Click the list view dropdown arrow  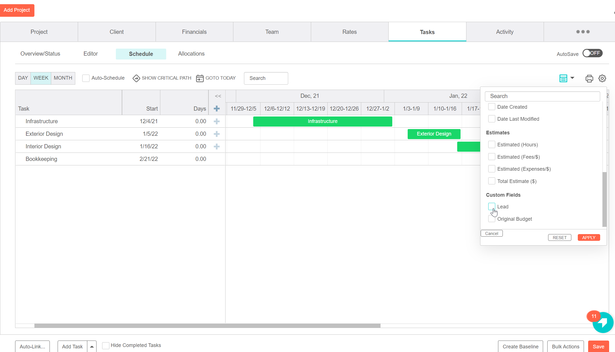572,78
